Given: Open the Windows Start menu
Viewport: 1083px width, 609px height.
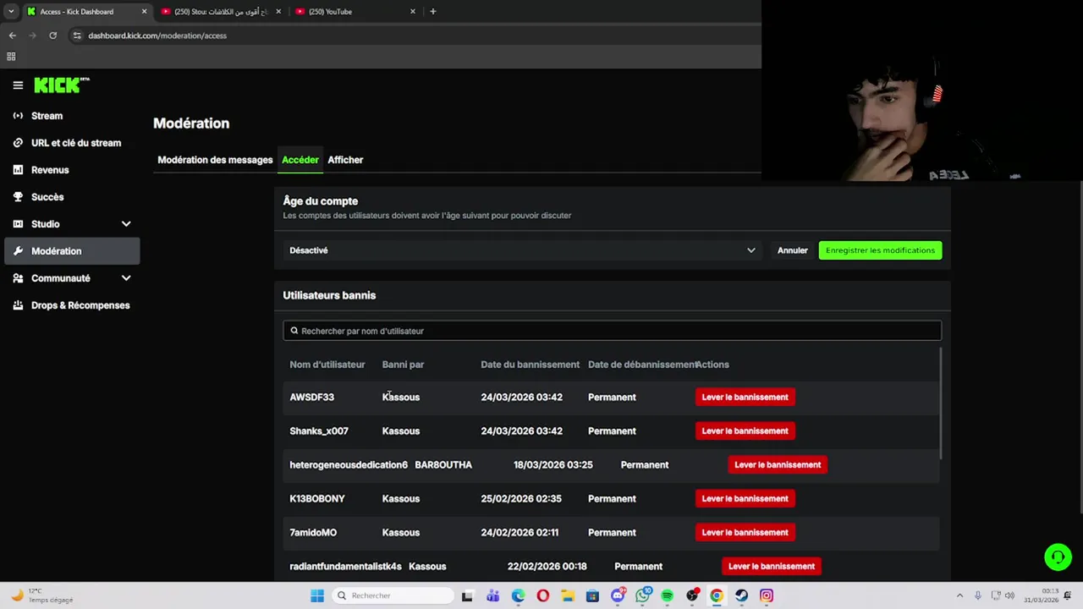Looking at the screenshot, I should click(x=317, y=595).
